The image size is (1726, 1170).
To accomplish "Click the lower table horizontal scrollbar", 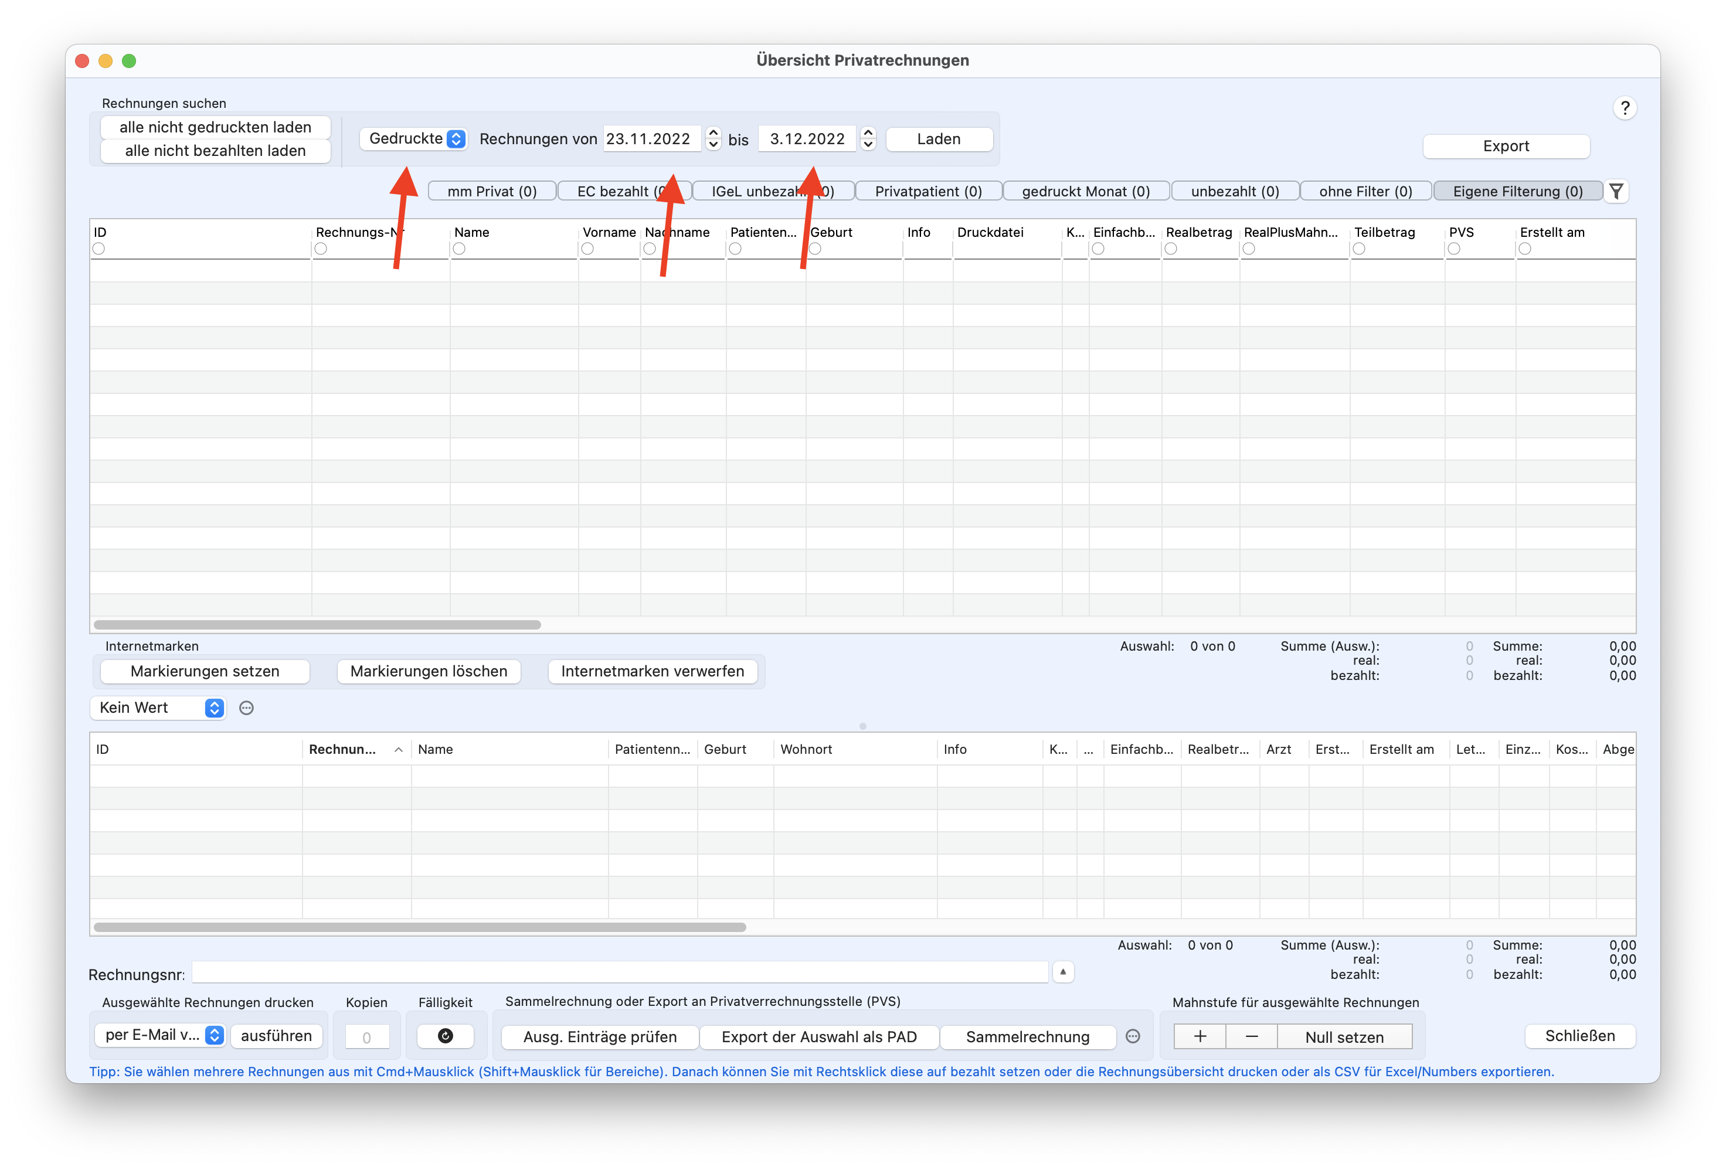I will click(x=420, y=928).
